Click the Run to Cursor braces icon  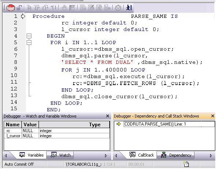pos(53,8)
